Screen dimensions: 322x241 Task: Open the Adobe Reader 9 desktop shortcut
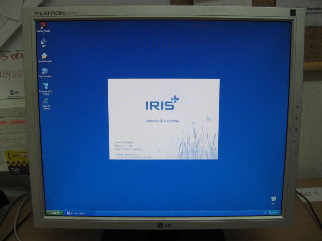click(43, 28)
